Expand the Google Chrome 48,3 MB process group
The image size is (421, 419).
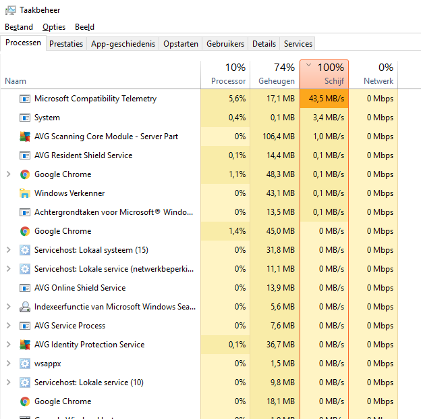click(9, 174)
